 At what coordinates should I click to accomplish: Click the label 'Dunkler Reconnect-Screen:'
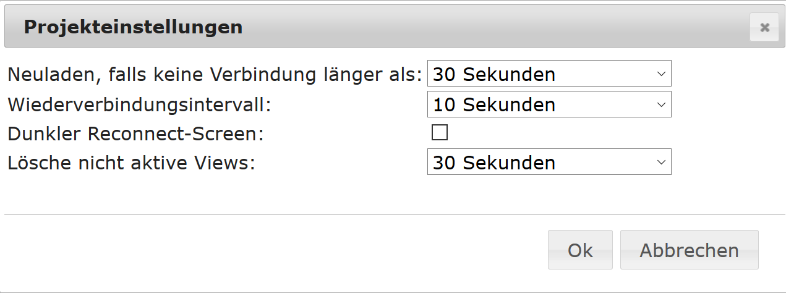(135, 134)
